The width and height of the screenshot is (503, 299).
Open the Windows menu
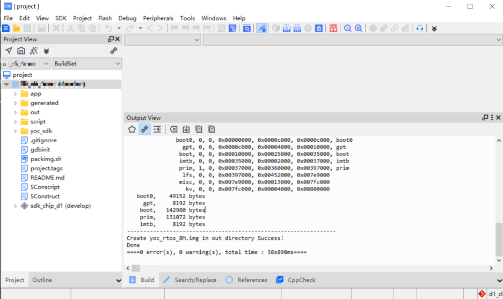[214, 18]
